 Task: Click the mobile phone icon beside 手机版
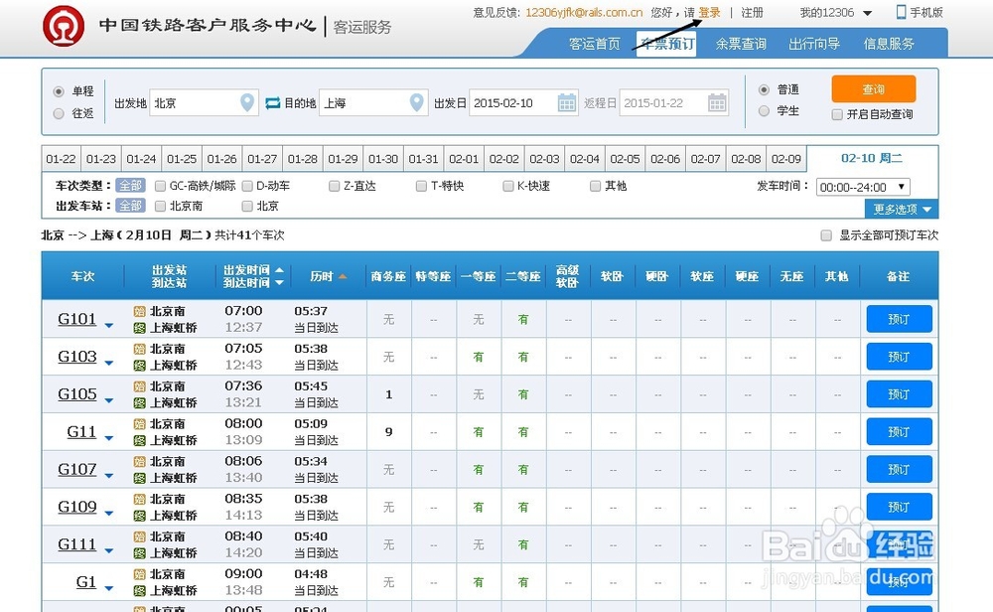pyautogui.click(x=901, y=12)
